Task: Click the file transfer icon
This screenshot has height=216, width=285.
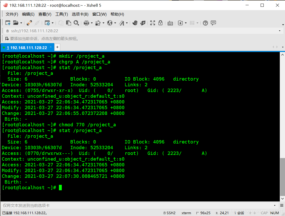Action: [98, 23]
